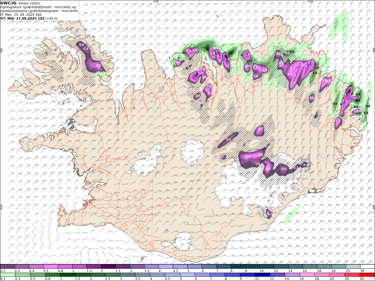
Task: Pick lilac rain swatch between 14 and 16
Action: point(292,275)
